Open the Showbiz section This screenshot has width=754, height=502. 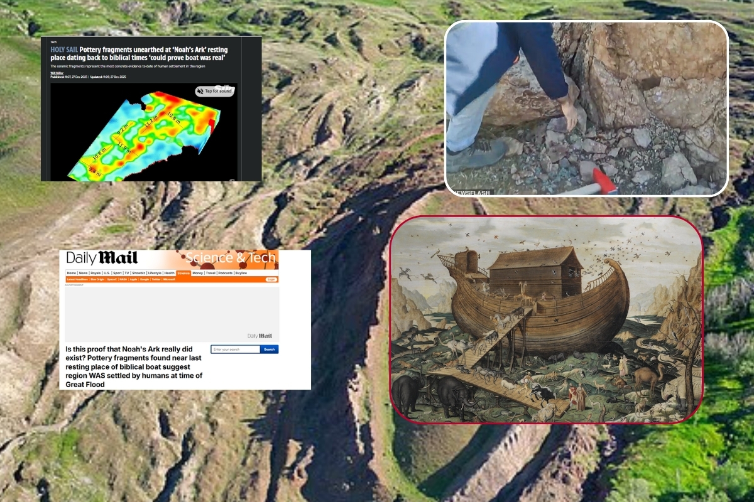138,273
